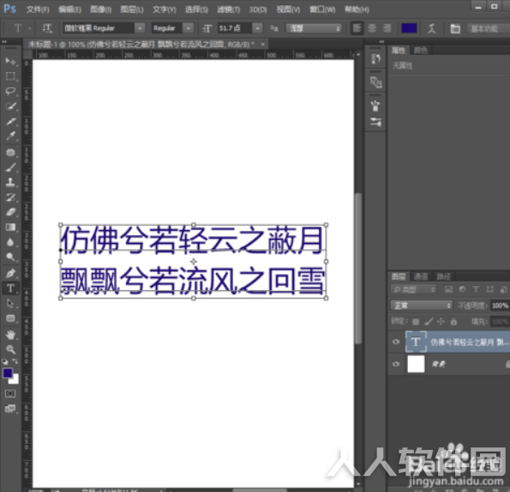Select the Eyedropper tool
The width and height of the screenshot is (510, 492).
pyautogui.click(x=10, y=136)
